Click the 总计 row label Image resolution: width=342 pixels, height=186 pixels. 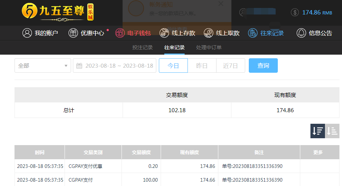coord(69,110)
